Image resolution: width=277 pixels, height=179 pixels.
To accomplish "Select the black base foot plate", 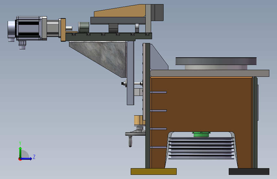I will (x=249, y=171).
